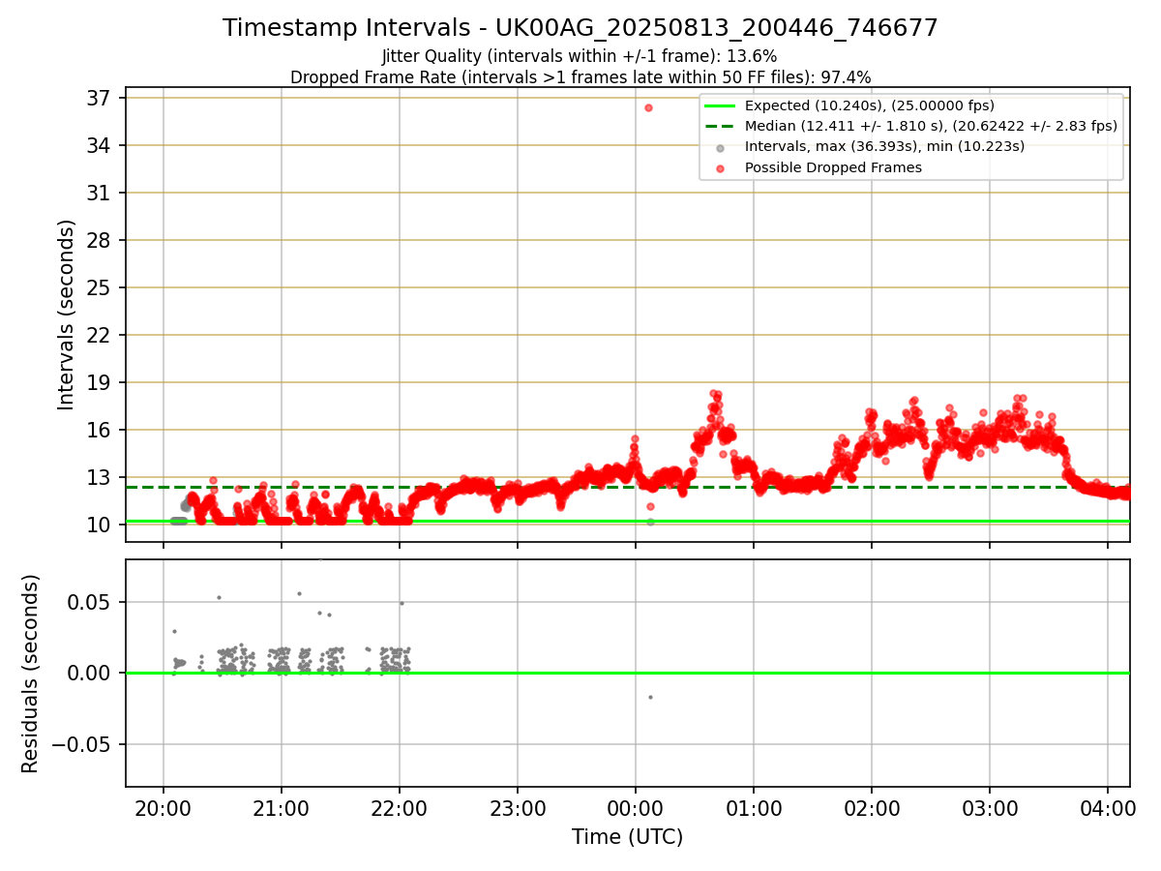Select the Median (12.411 +/- 1.810 s) legend entry

[x=910, y=126]
